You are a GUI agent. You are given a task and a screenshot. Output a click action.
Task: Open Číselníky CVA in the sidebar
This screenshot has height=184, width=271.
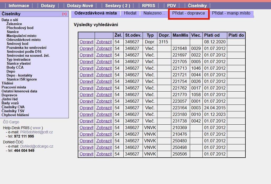pyautogui.click(x=13, y=107)
